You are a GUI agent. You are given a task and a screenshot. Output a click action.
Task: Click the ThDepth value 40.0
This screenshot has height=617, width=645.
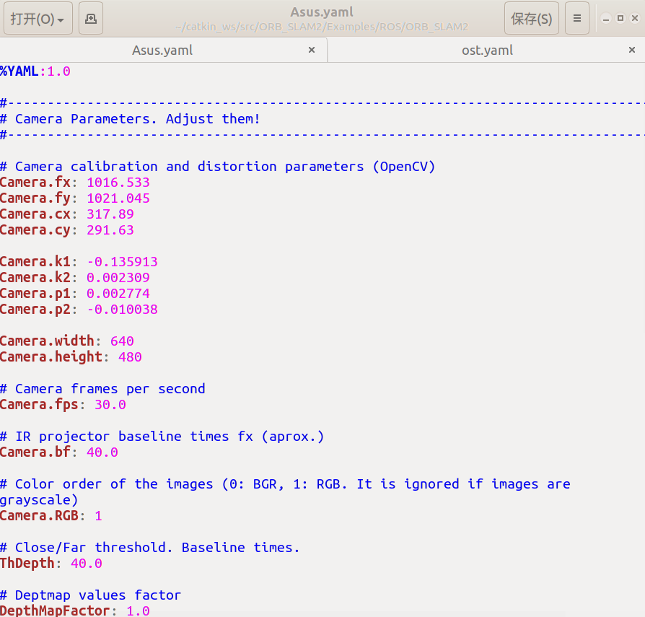point(87,564)
